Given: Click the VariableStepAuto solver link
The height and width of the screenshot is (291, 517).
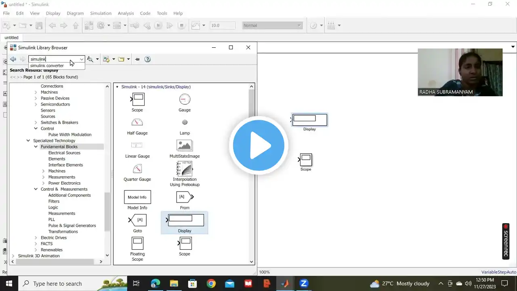Looking at the screenshot, I should click(499, 272).
